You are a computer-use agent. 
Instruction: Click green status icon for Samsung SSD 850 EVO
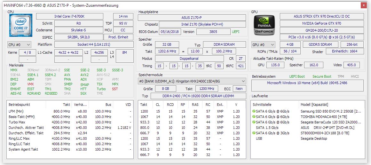tap(254, 111)
